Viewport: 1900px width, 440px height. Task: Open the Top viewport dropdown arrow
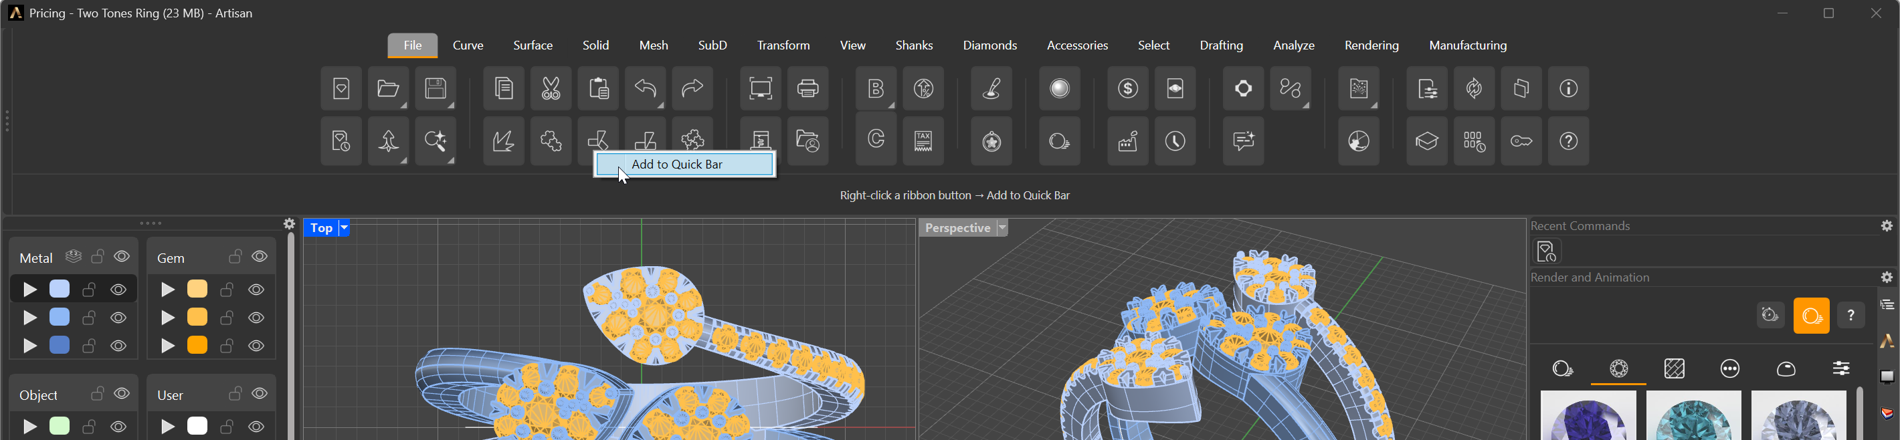(x=344, y=228)
